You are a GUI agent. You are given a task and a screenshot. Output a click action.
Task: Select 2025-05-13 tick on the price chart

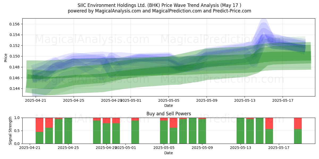click(x=245, y=100)
